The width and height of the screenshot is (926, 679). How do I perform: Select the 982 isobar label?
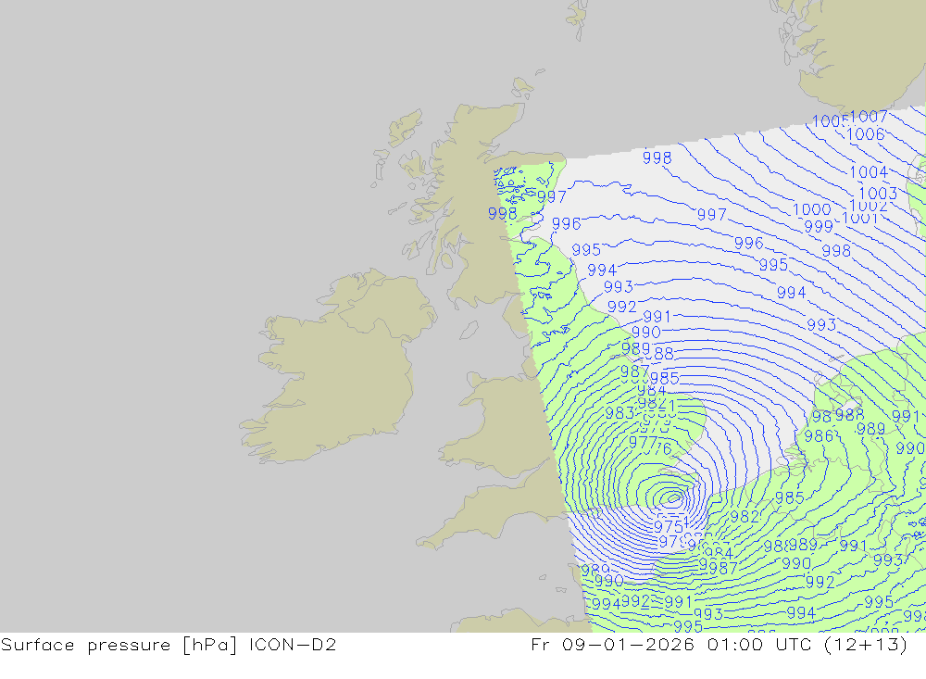coord(745,517)
